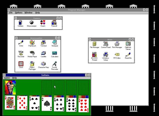Click the Games group title bar
Image resolution: width=159 pixels, height=116 pixels.
tap(37, 18)
